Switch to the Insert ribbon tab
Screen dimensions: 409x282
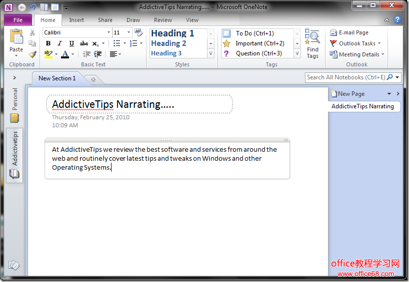[x=76, y=20]
